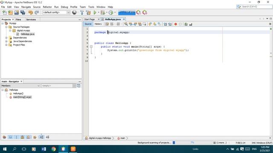Click digital.myapp.HelloApp breadcrumb
The height and width of the screenshot is (153, 273).
tap(100, 138)
